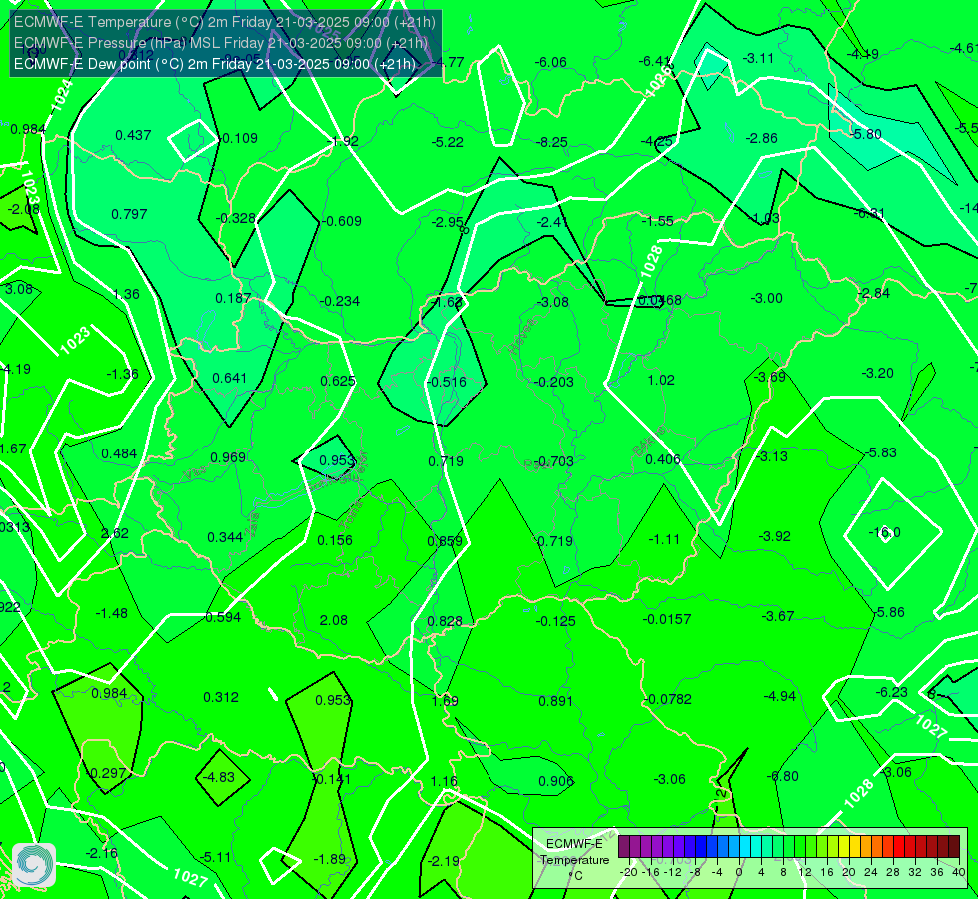Click the grid value -0.516
Image resolution: width=978 pixels, height=899 pixels.
pyautogui.click(x=446, y=383)
